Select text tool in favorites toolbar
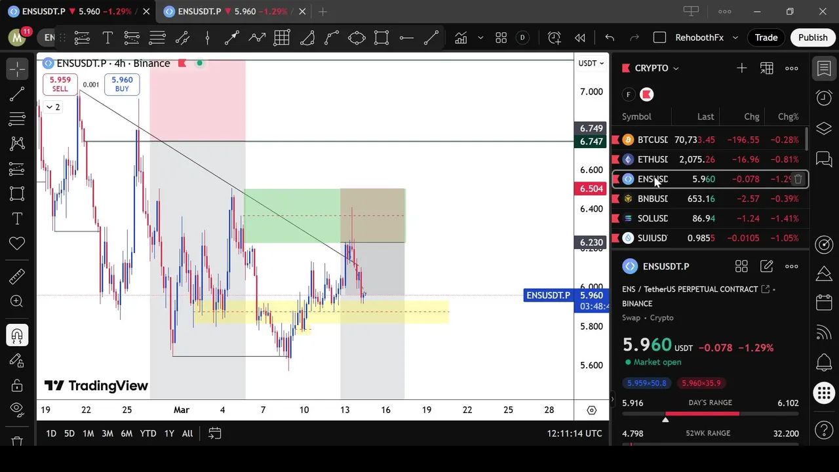Image resolution: width=839 pixels, height=472 pixels. pyautogui.click(x=107, y=38)
